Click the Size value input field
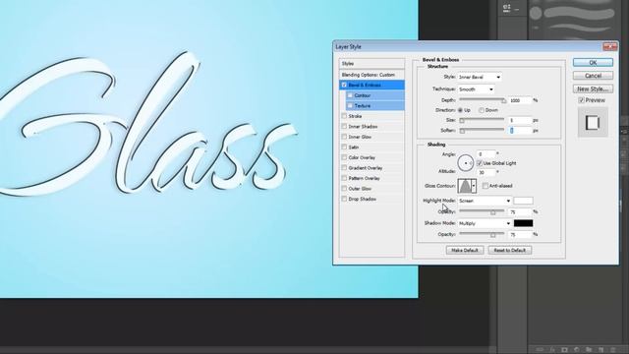 520,120
